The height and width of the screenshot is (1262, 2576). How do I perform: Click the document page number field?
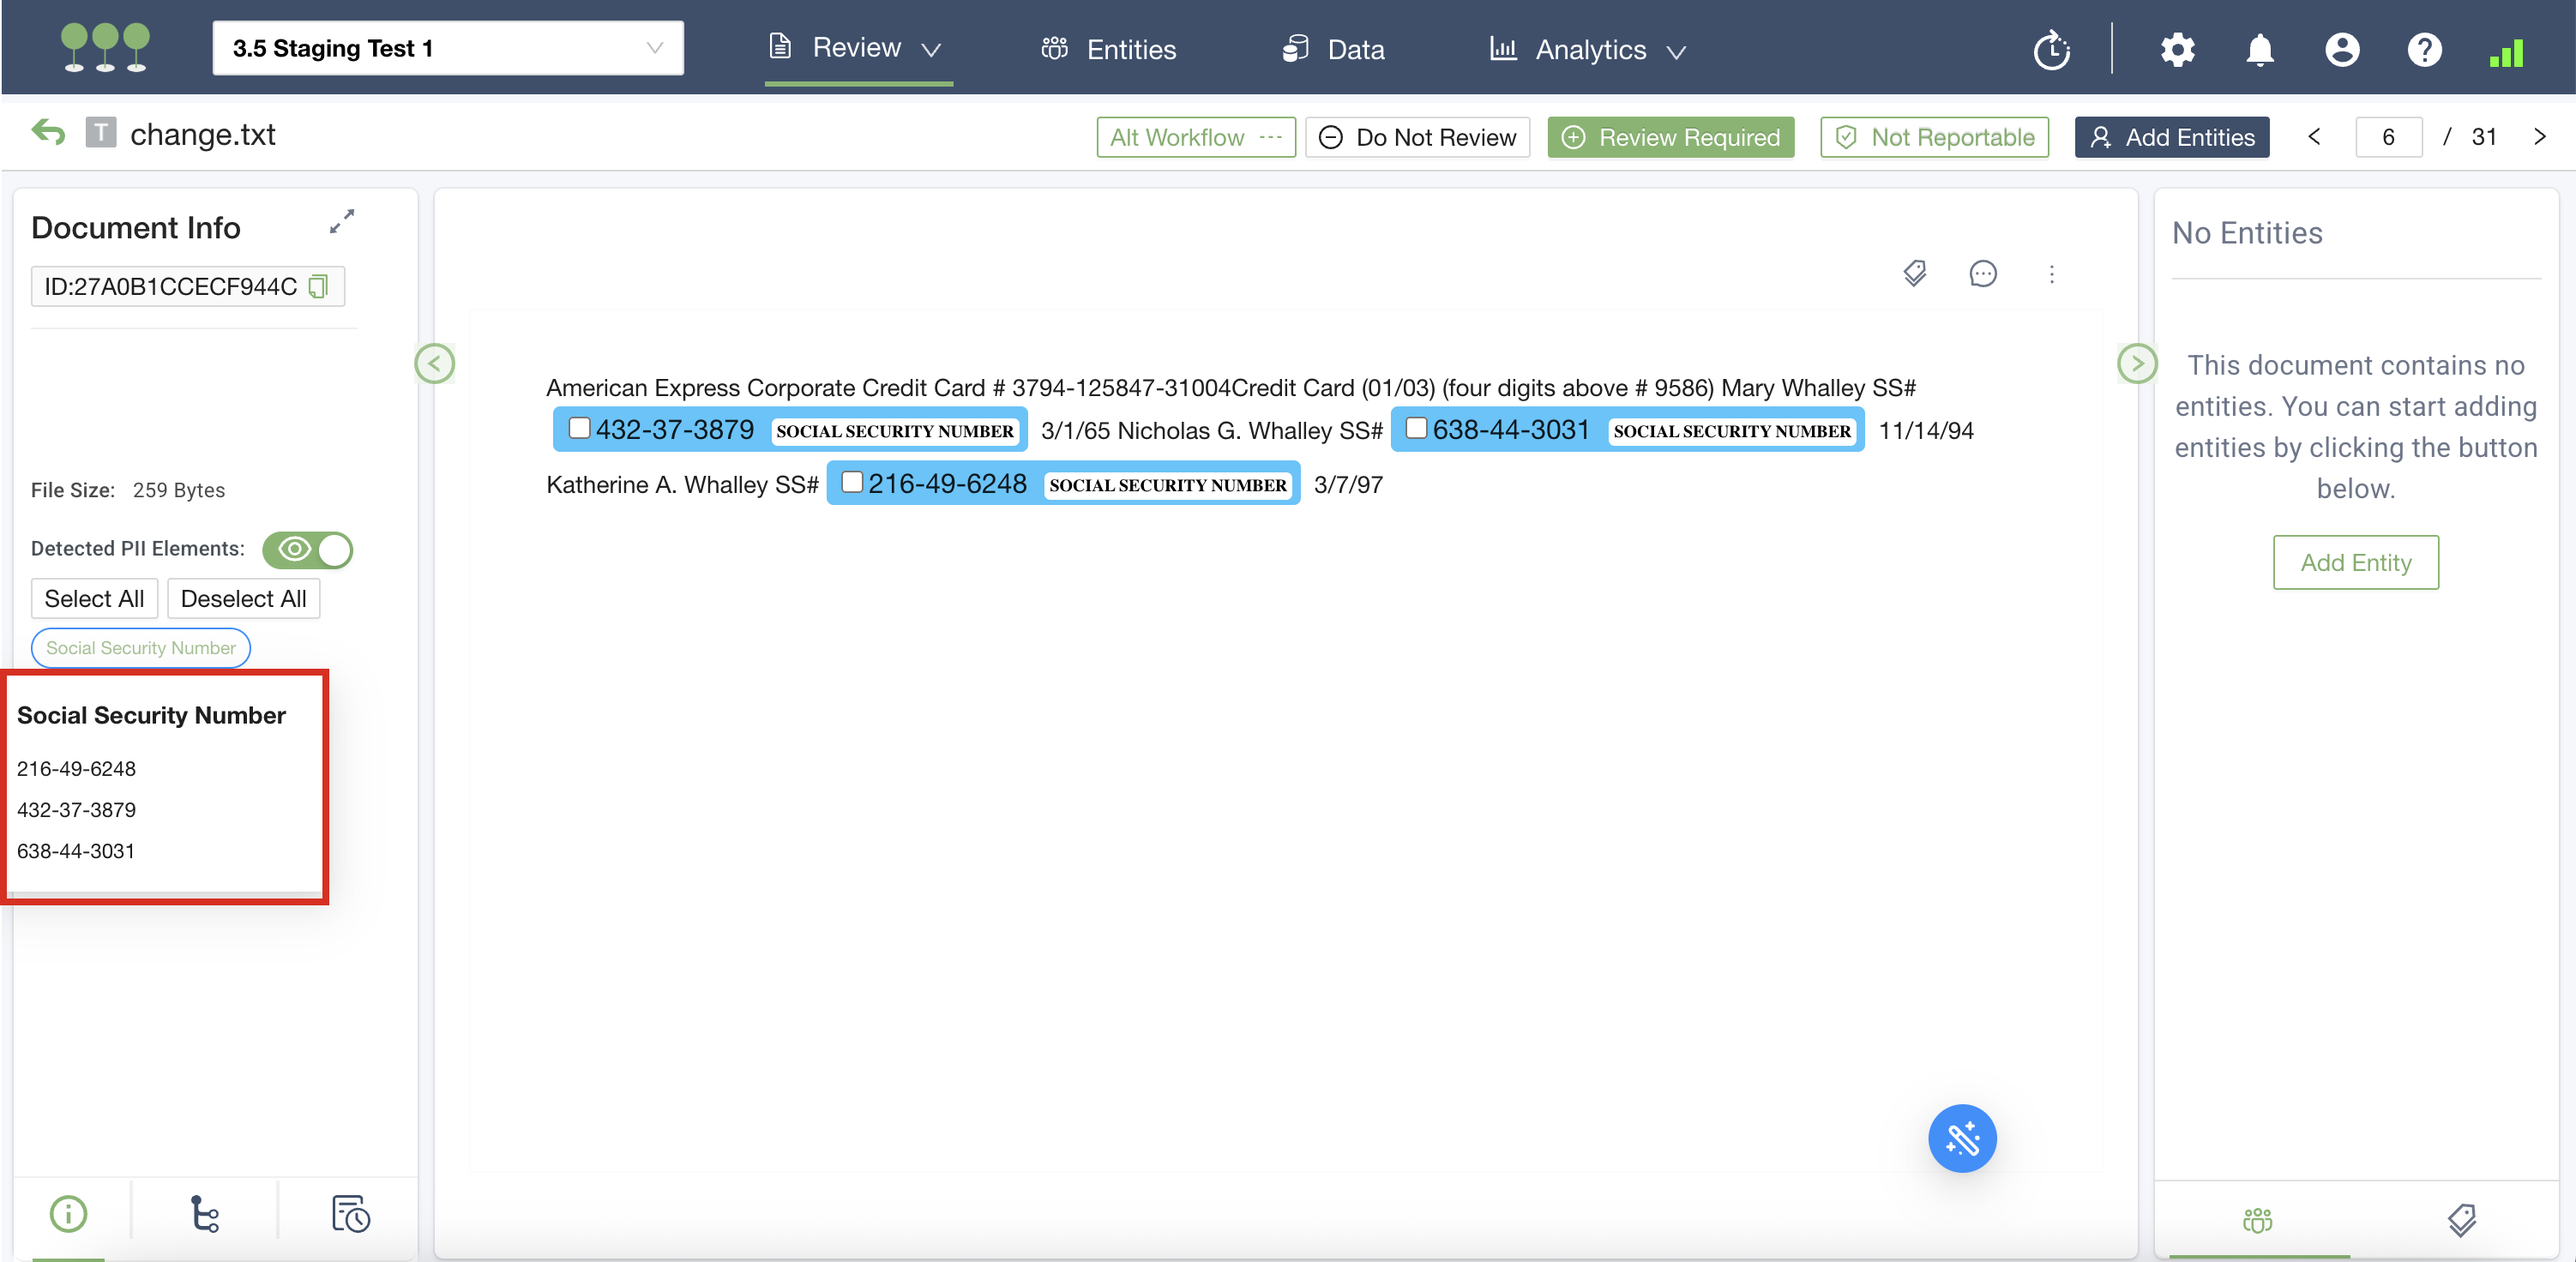coord(2387,137)
